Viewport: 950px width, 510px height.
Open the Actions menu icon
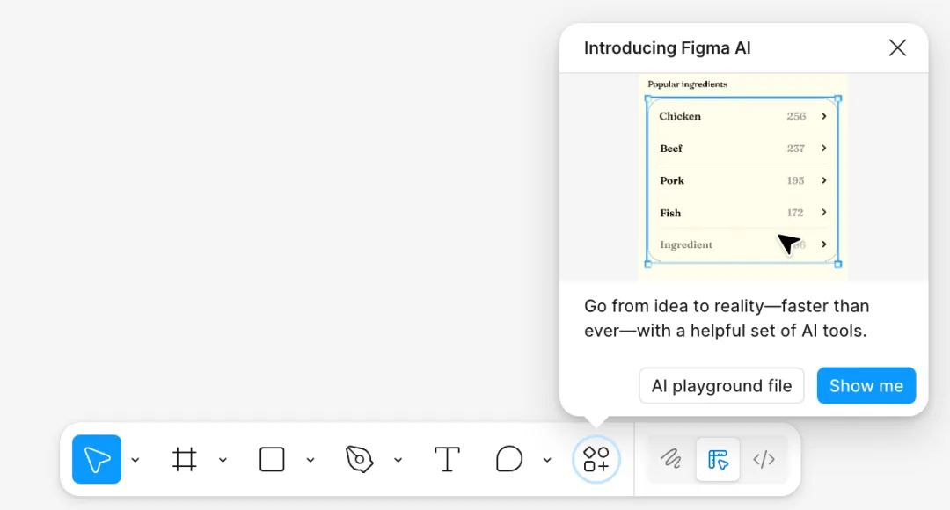pos(596,459)
